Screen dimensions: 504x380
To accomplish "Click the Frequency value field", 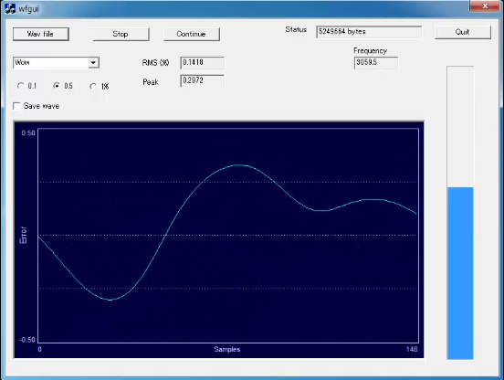I will [376, 62].
